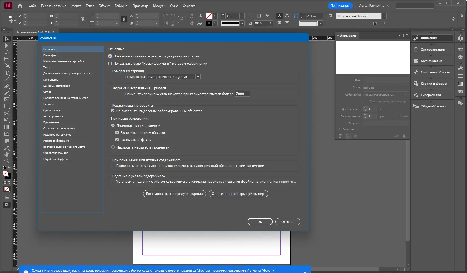The image size is (467, 273).
Task: Cancel the dialog with Отмена
Action: point(288,222)
